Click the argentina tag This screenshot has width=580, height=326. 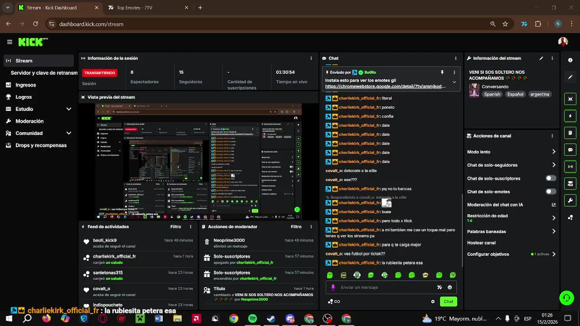pos(540,94)
